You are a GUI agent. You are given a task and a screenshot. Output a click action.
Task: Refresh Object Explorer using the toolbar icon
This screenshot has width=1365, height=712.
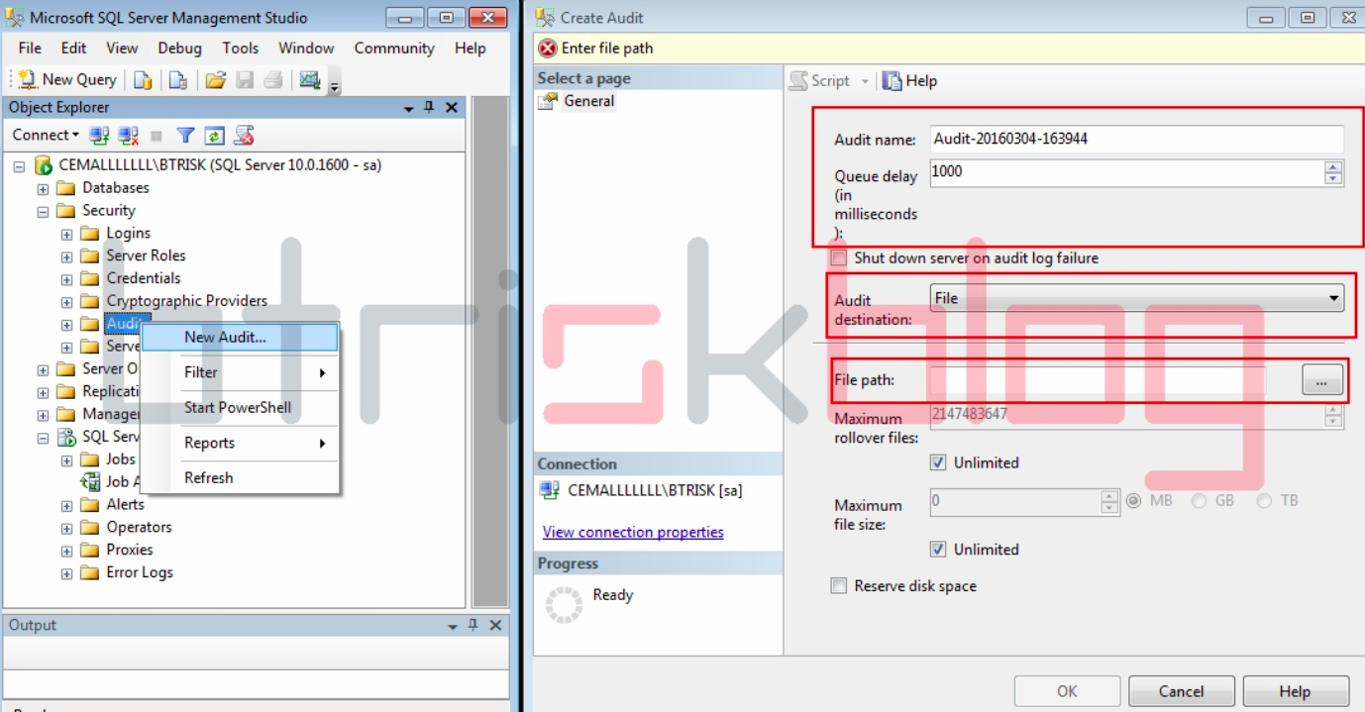click(x=214, y=136)
